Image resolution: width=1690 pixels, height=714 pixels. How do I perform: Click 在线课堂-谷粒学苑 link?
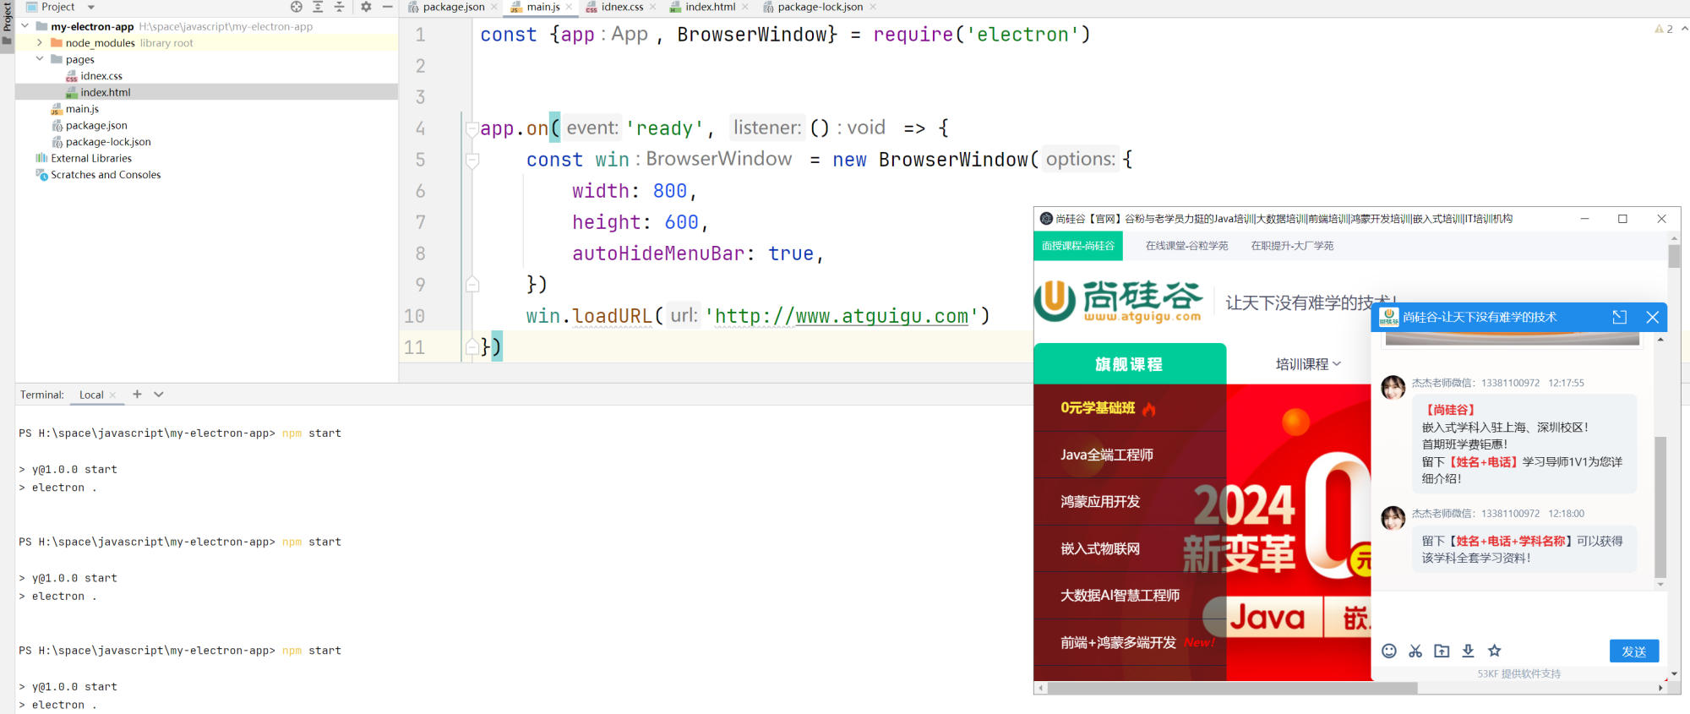click(1186, 246)
